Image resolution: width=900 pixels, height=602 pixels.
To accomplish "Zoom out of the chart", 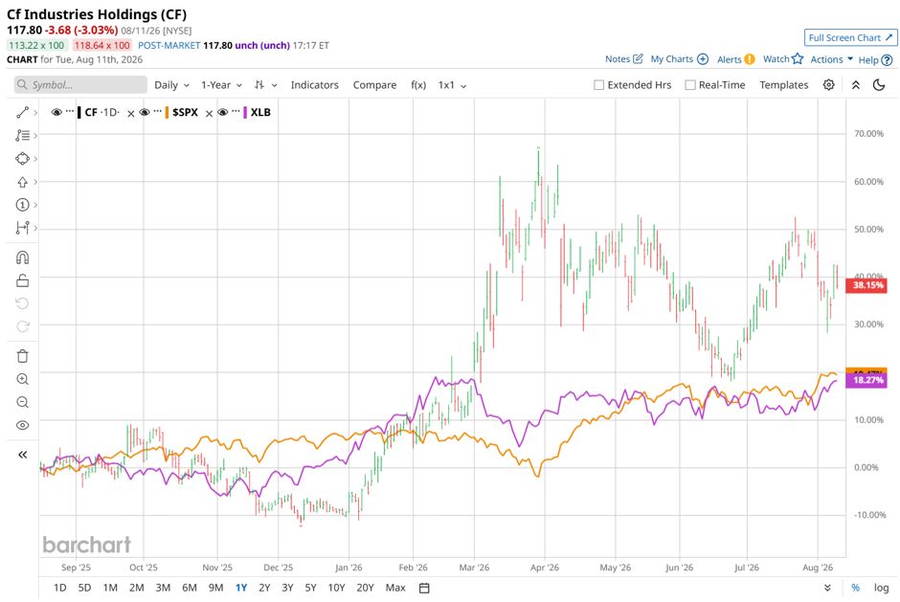I will coord(22,402).
